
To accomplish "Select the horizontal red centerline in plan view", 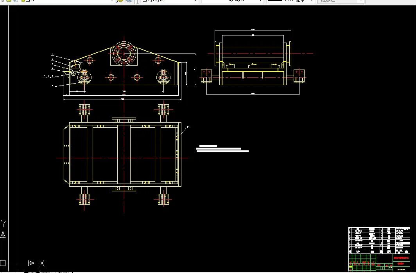I will point(122,158).
